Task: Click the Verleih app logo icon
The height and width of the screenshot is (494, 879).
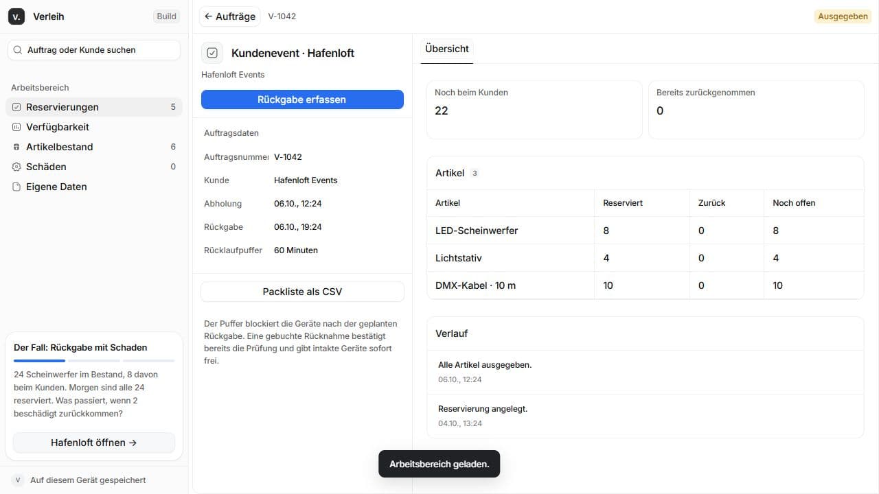Action: [16, 16]
